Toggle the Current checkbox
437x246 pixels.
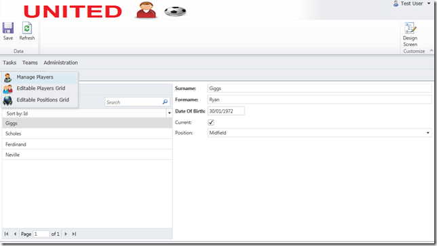click(x=211, y=122)
